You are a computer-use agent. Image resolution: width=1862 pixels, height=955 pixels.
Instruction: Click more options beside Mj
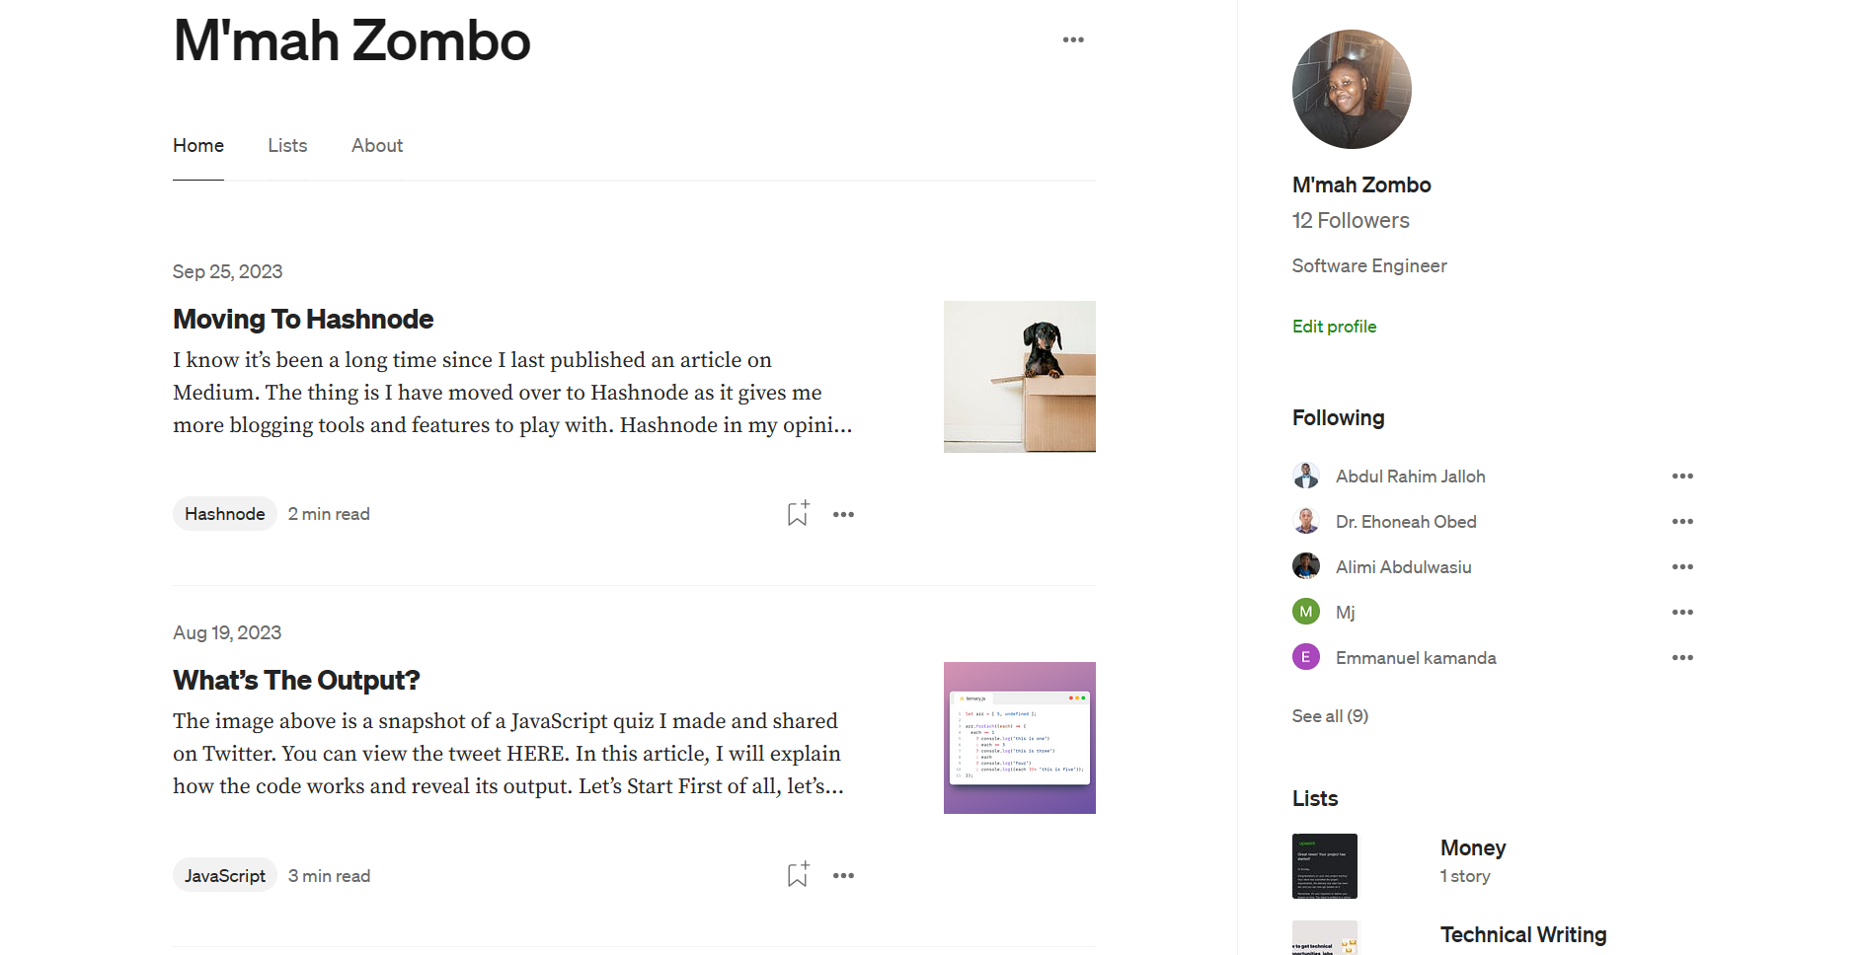pos(1682,613)
